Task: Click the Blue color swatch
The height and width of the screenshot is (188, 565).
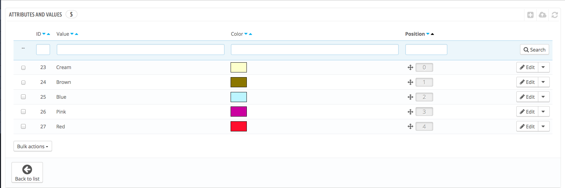Action: coord(239,97)
